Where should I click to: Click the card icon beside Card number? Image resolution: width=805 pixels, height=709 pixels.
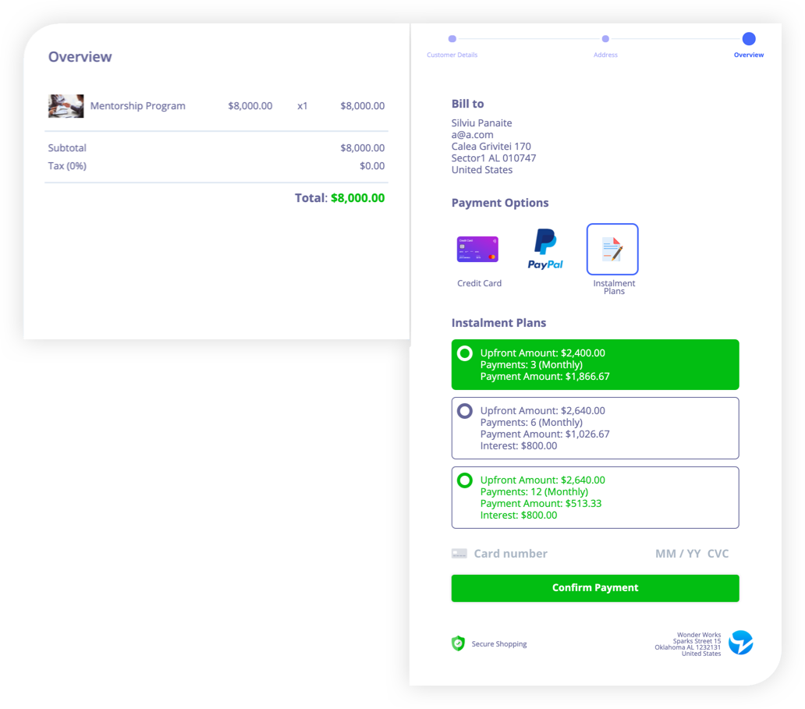click(459, 554)
